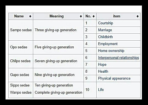148x105 pixels.
Task: Click the Physical appearance item cell
Action: [118, 78]
